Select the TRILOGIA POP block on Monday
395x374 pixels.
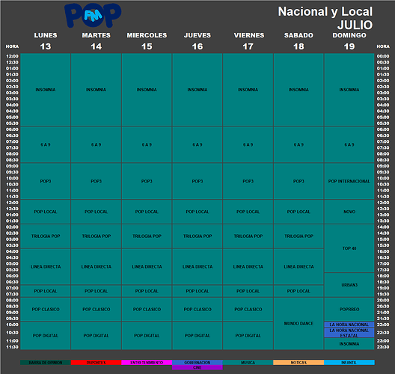point(46,236)
